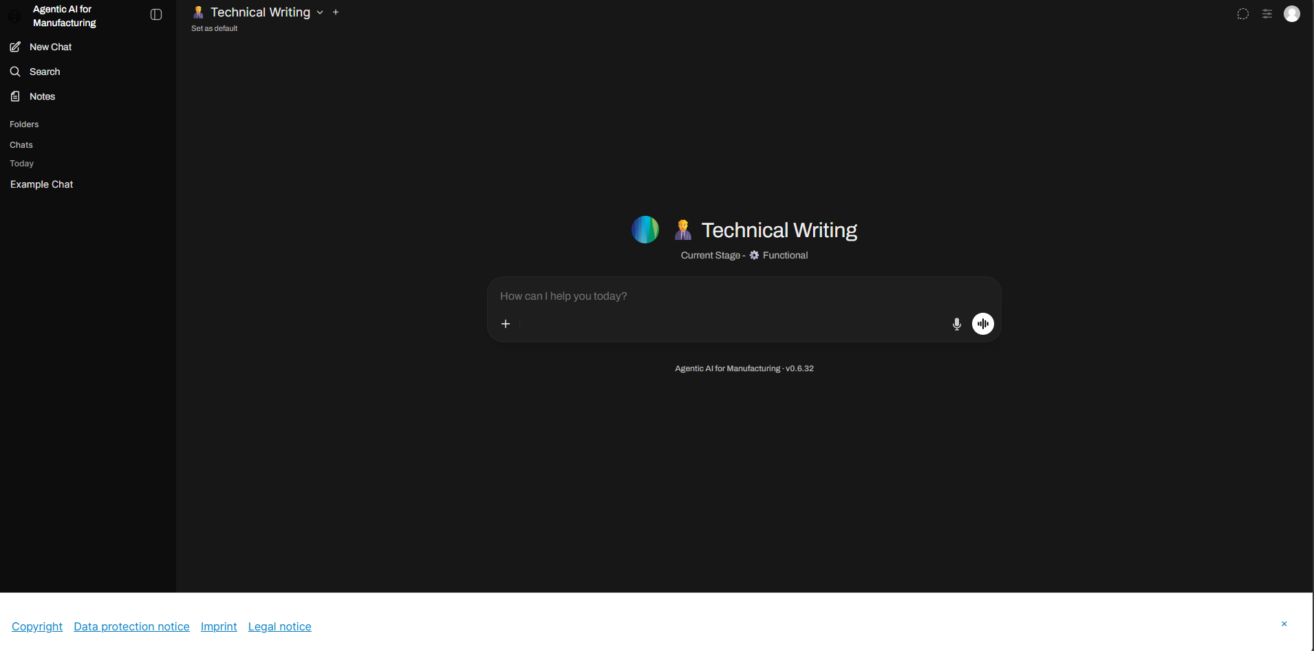Start dictation with the microphone icon
Viewport: 1314px width, 651px height.
[x=956, y=324]
